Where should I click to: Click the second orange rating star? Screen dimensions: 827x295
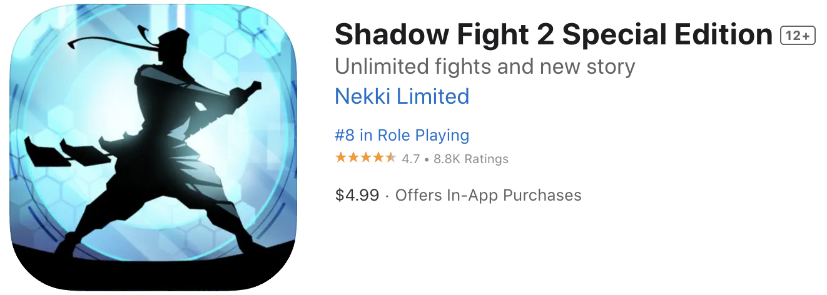353,157
